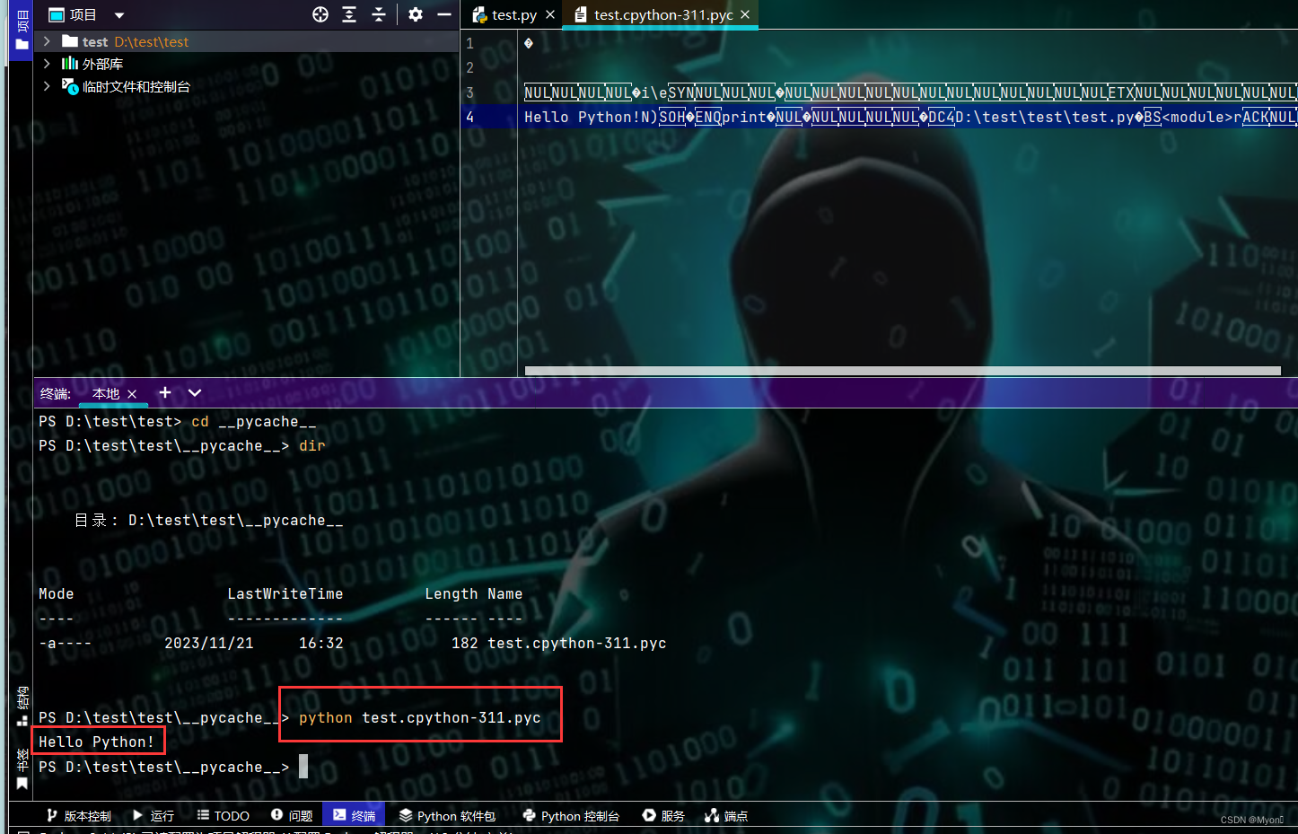Open the Python 软件包 tool window
This screenshot has height=834, width=1298.
pyautogui.click(x=447, y=815)
